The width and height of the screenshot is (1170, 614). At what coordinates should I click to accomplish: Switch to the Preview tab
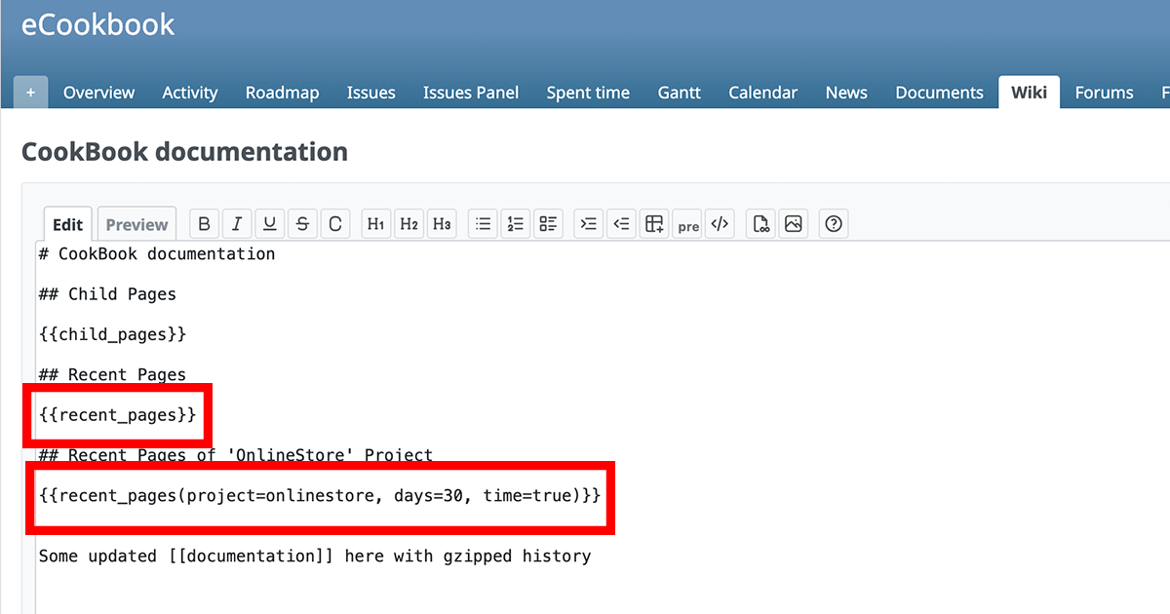(136, 223)
